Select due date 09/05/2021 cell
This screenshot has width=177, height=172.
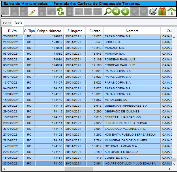tap(12, 65)
